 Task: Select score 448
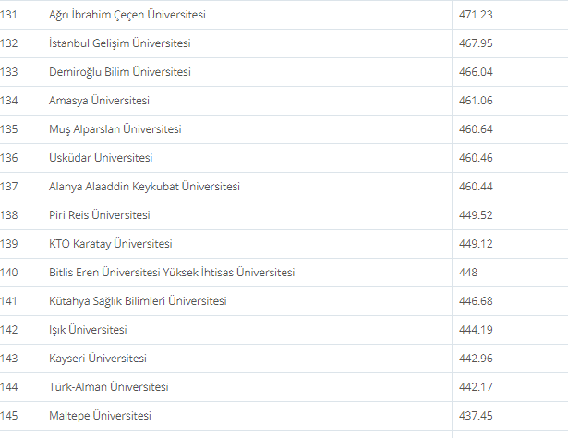[468, 272]
